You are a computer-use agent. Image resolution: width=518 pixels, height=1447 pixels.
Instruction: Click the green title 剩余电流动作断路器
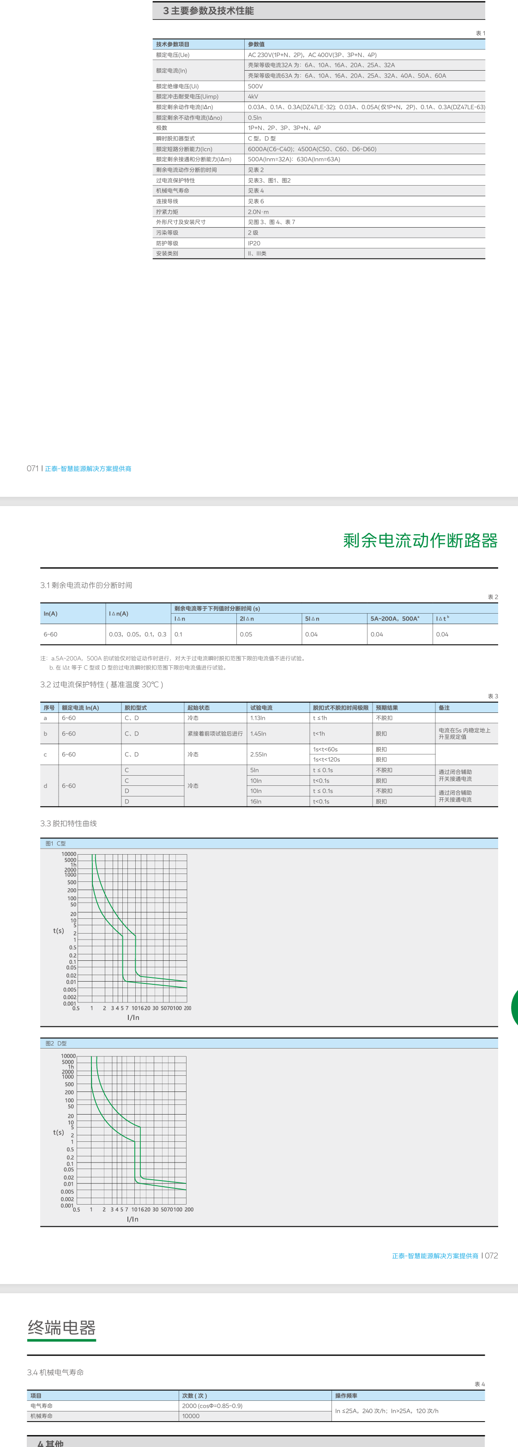[x=420, y=540]
